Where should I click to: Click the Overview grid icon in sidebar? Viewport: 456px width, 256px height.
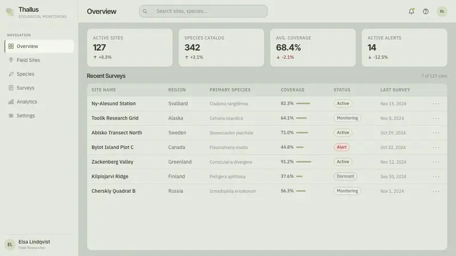coord(11,46)
